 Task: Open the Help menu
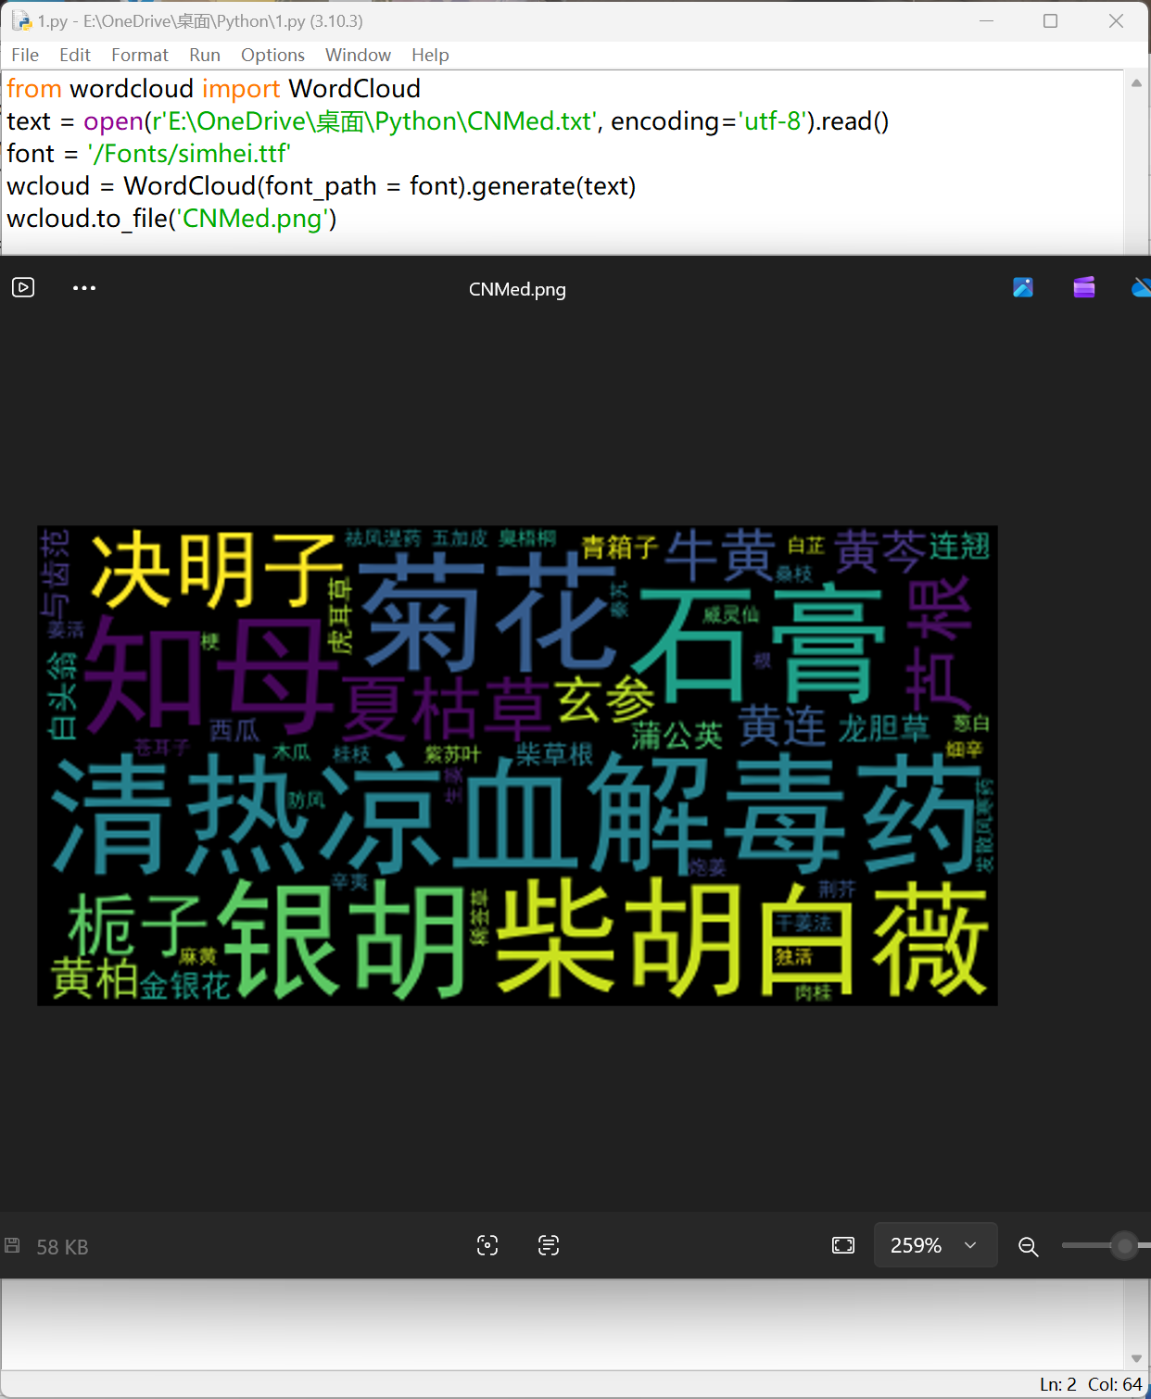430,55
